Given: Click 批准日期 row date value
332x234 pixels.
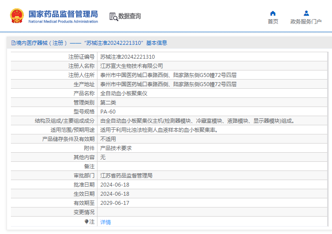Looking at the screenshot, I should click(115, 185).
